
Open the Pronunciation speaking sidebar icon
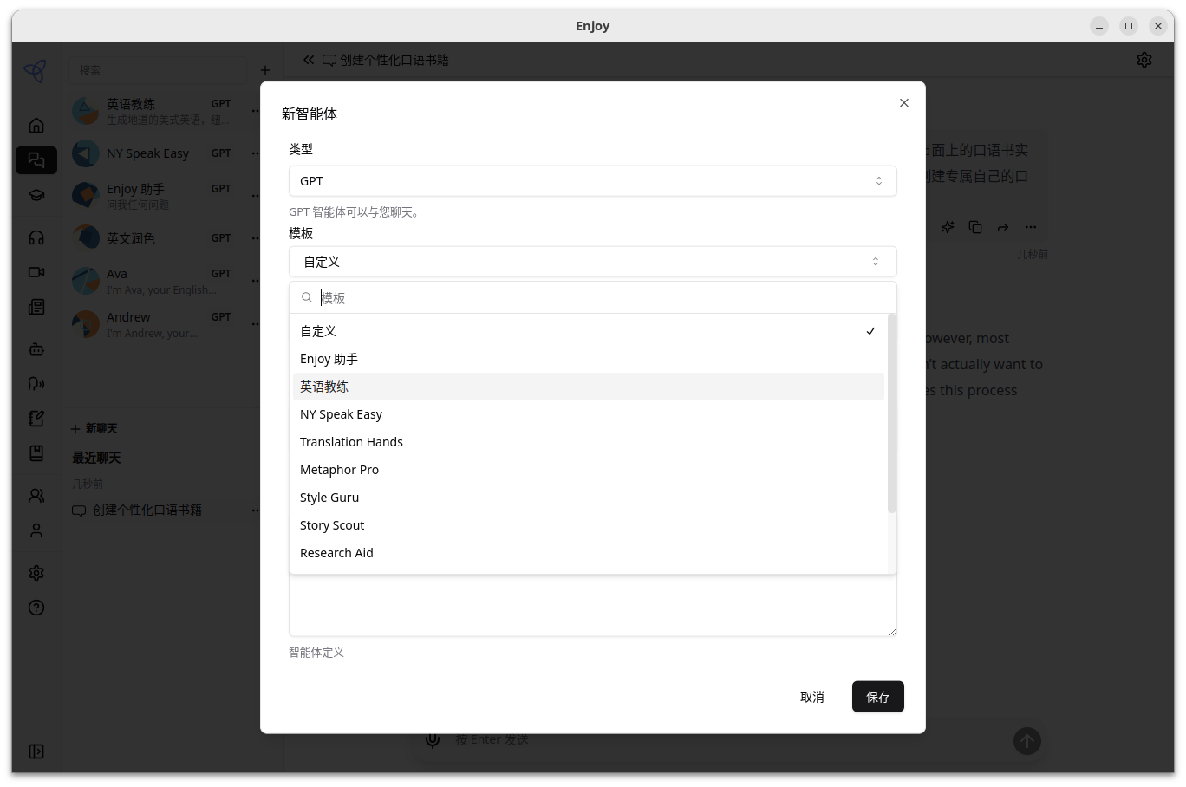tap(36, 383)
